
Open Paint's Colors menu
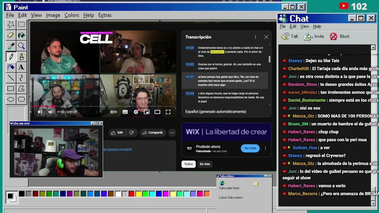click(x=72, y=15)
